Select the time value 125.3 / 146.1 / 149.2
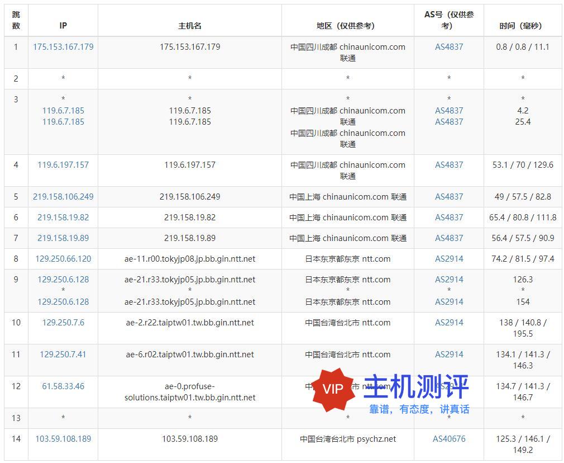564x463 pixels. click(523, 445)
